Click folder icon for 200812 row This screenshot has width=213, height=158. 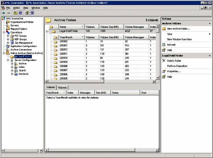[x=56, y=50]
